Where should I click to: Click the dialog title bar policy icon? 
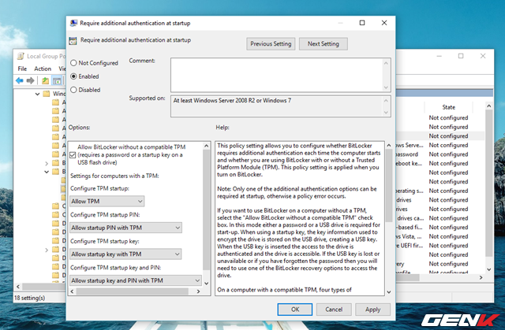click(73, 23)
